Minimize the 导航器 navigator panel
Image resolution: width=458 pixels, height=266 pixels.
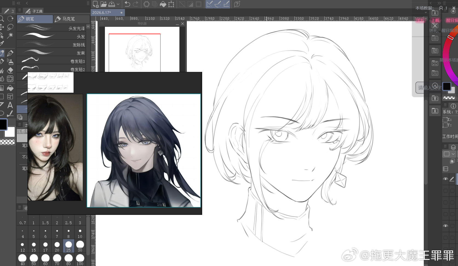[x=177, y=24]
